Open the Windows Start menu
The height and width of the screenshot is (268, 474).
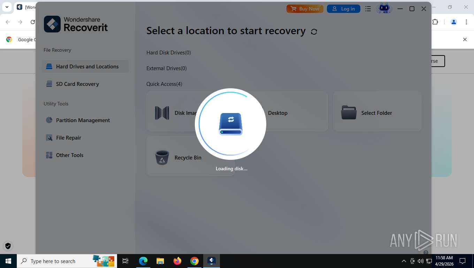tap(8, 261)
